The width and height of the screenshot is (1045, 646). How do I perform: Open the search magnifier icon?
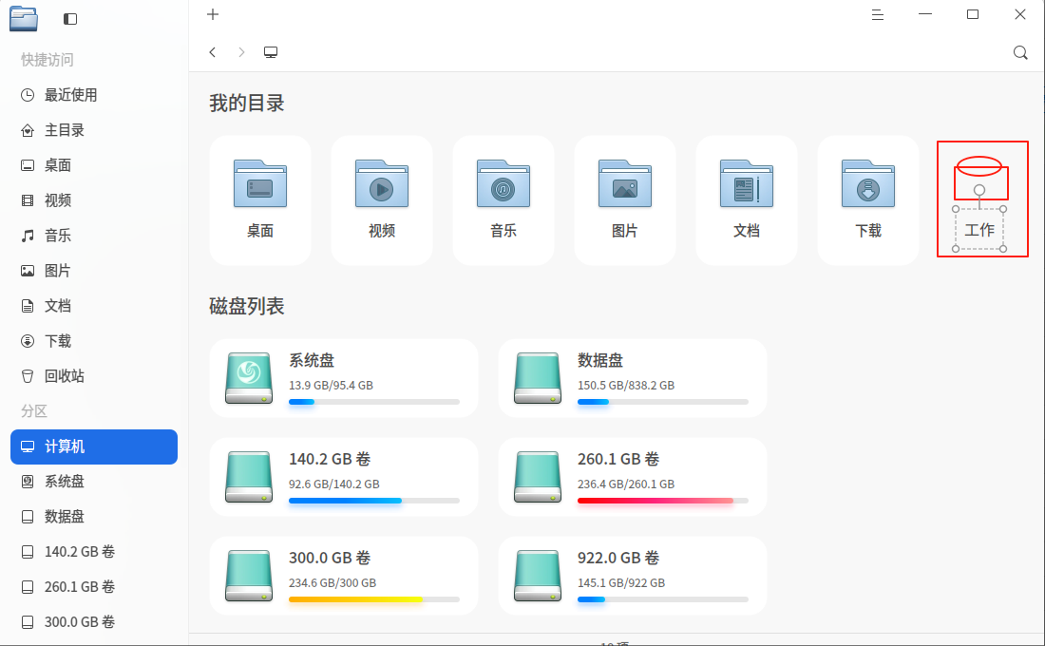tap(1020, 52)
